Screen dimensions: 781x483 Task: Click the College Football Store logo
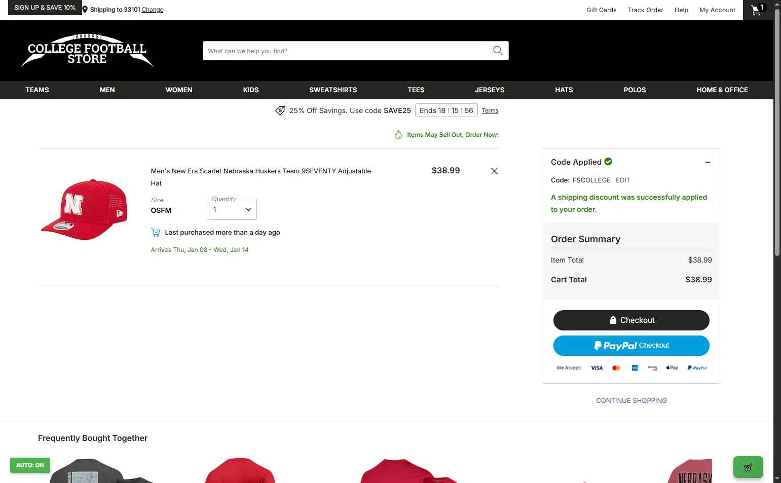click(x=87, y=51)
